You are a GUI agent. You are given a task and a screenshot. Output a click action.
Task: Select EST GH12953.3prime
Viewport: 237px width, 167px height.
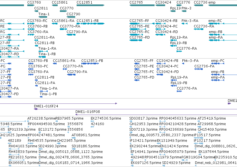144,124
